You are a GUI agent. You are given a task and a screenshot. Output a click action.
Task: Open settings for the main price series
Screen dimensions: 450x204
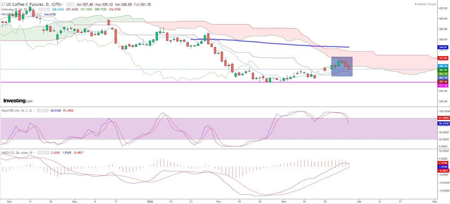coord(73,4)
